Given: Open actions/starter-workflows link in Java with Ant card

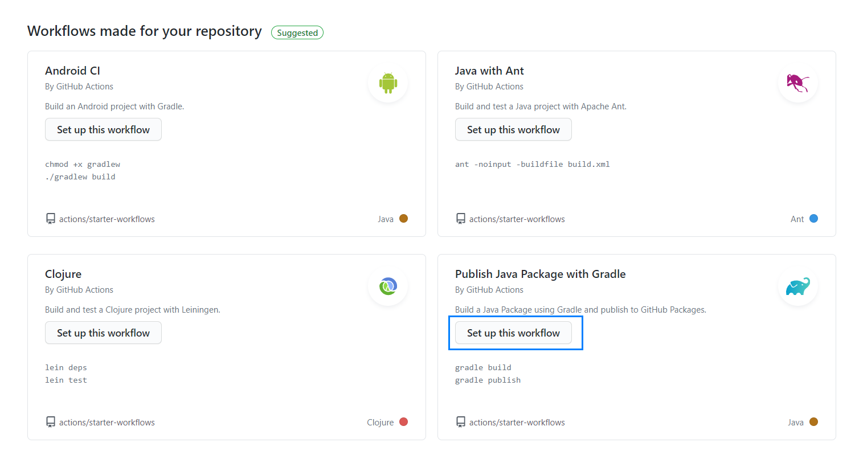Looking at the screenshot, I should point(517,219).
